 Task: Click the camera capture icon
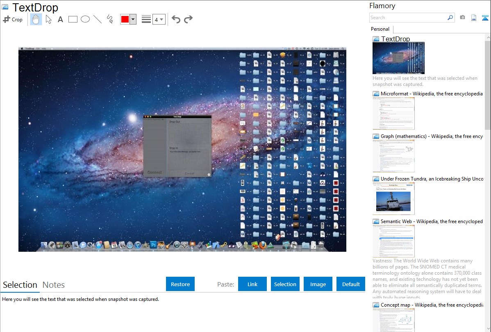462,18
